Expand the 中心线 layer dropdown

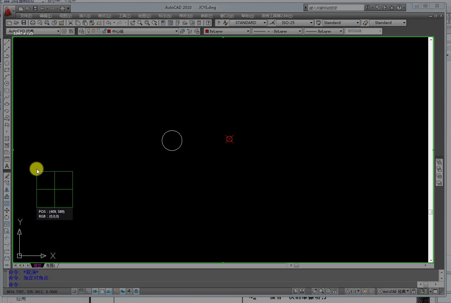coord(176,31)
